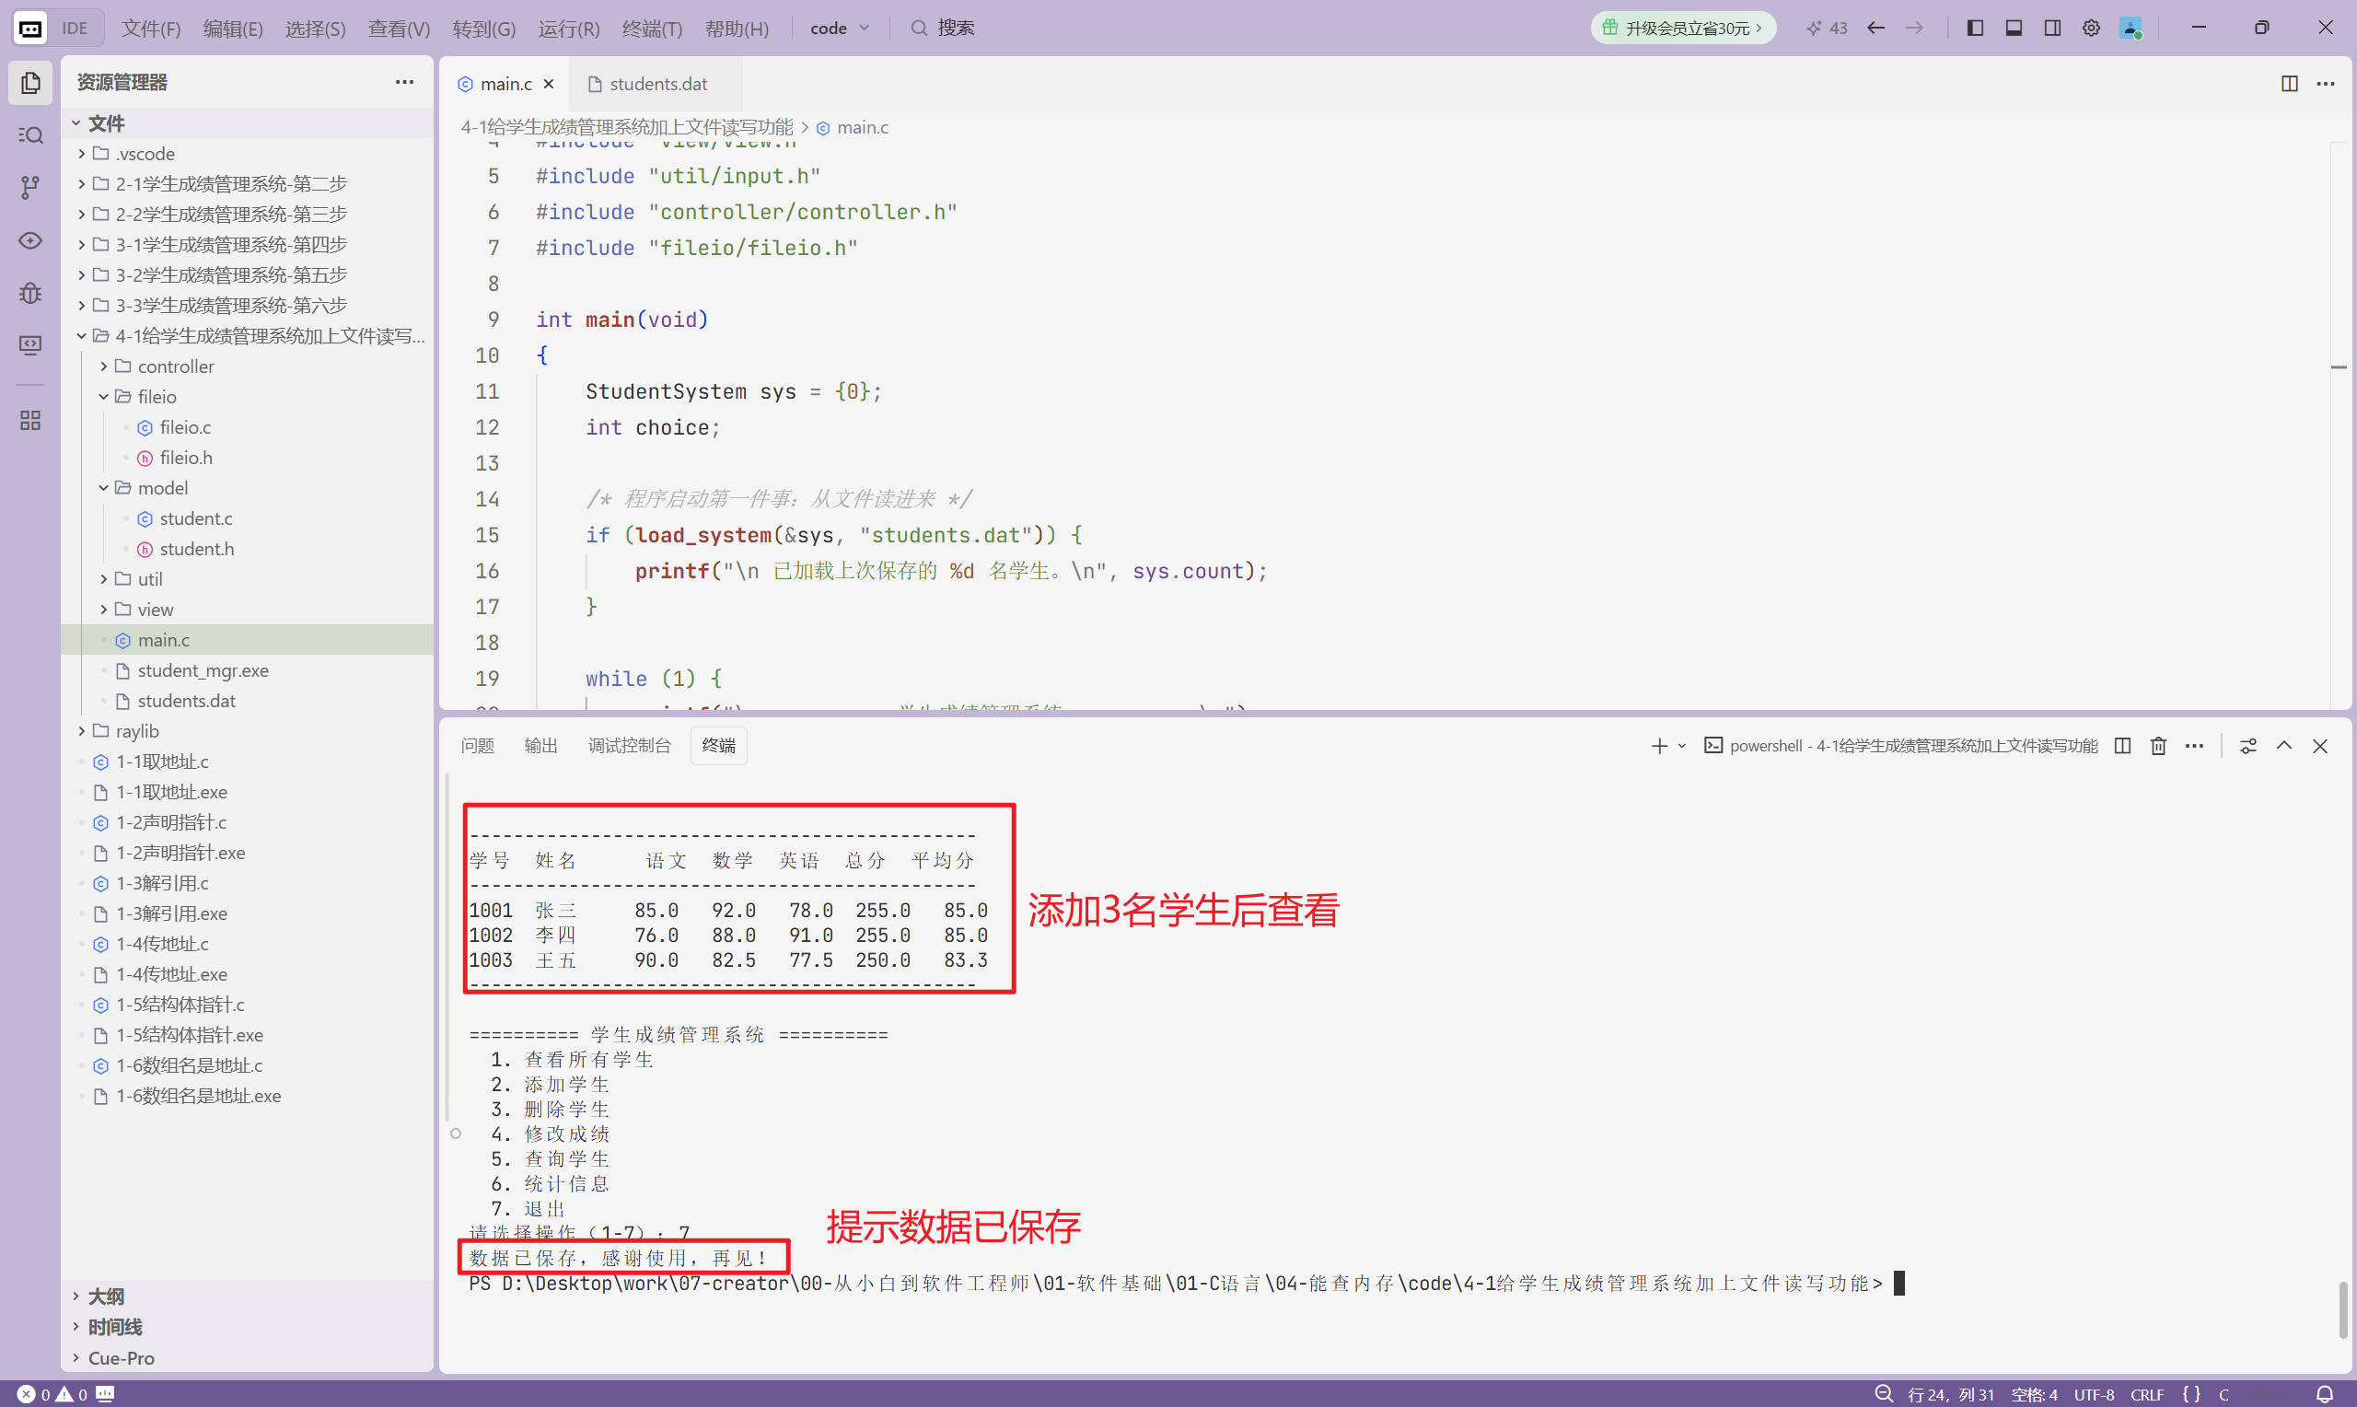The image size is (2357, 1407).
Task: Open the 文件(F) menu
Action: (151, 29)
